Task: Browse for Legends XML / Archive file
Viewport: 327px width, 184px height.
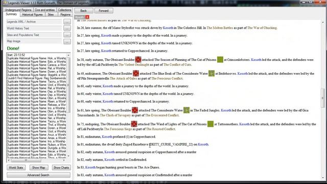Action: click(x=67, y=21)
